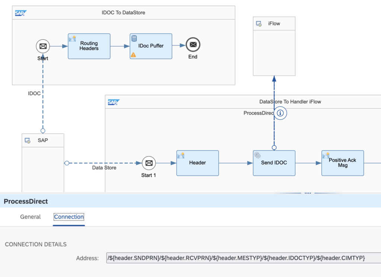This screenshot has width=381, height=277.
Task: Click the CONNECTION DETAILS section heading
Action: pos(36,245)
